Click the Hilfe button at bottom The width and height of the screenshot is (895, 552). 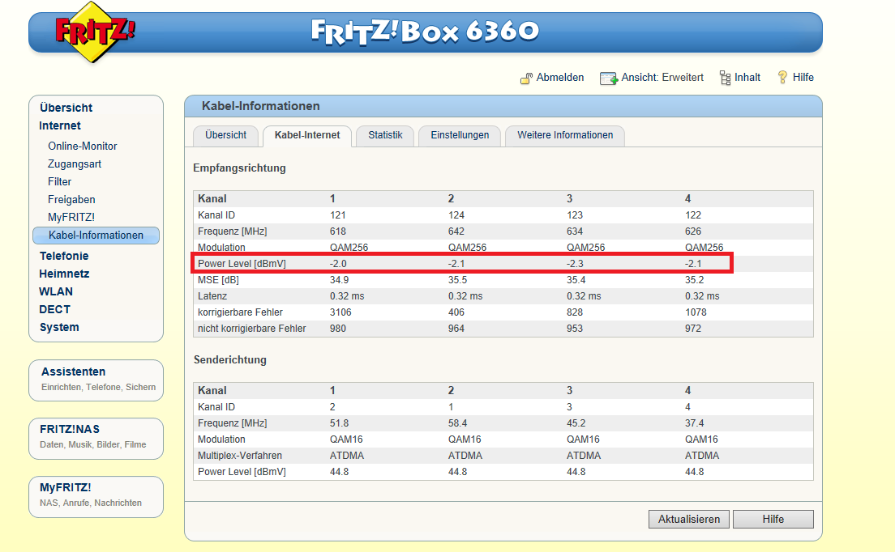pyautogui.click(x=773, y=519)
